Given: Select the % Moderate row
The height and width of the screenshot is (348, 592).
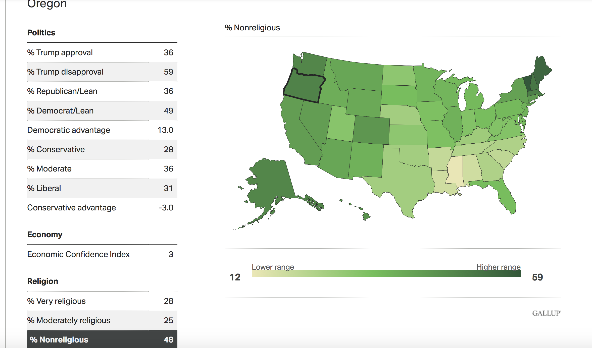Looking at the screenshot, I should point(102,169).
